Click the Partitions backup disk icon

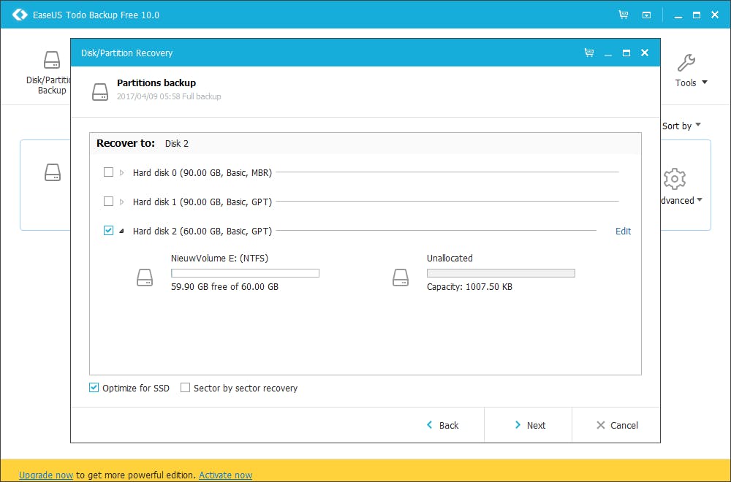click(100, 92)
